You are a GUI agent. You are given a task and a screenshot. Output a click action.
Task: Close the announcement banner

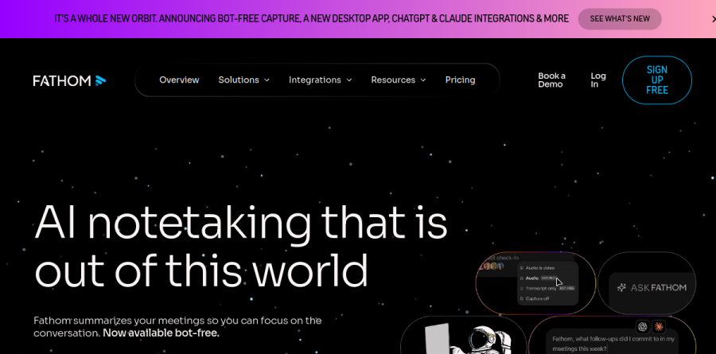coord(713,19)
